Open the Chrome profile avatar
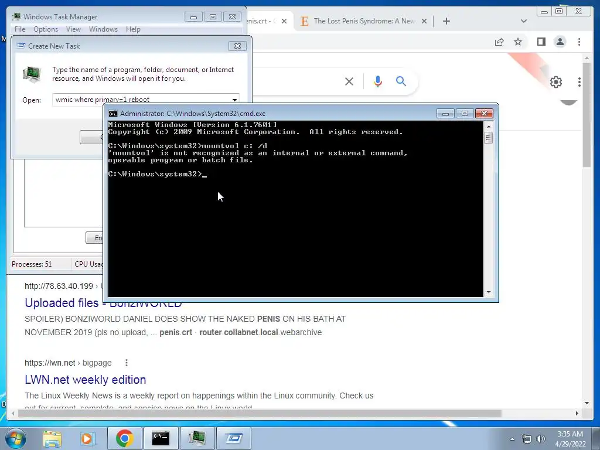The image size is (600, 450). point(560,42)
